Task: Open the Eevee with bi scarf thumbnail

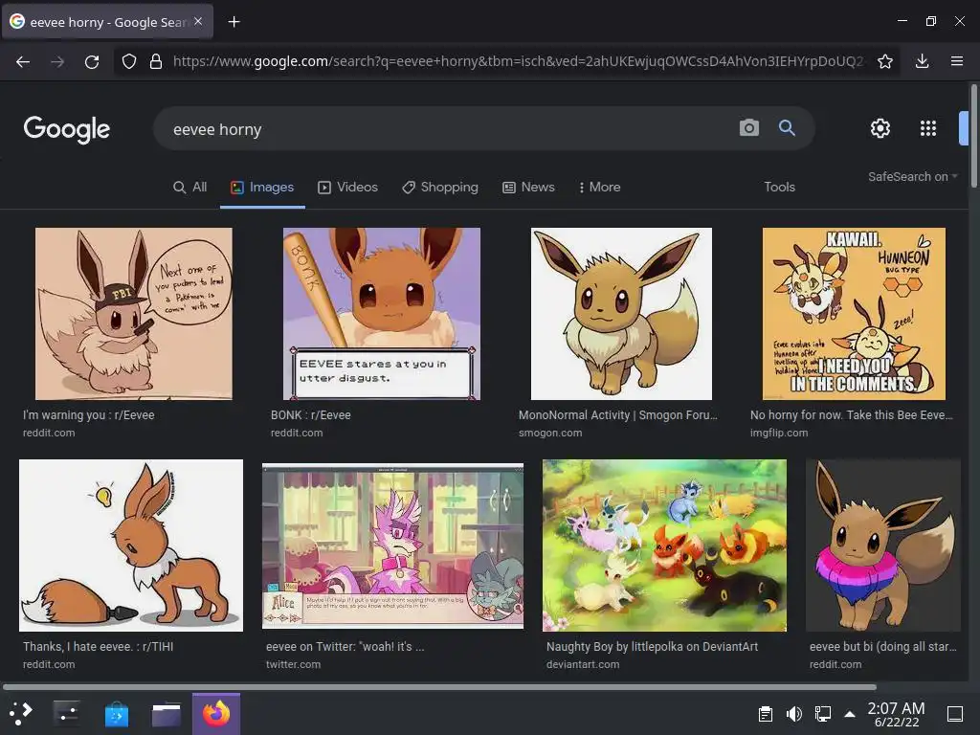Action: click(x=883, y=546)
